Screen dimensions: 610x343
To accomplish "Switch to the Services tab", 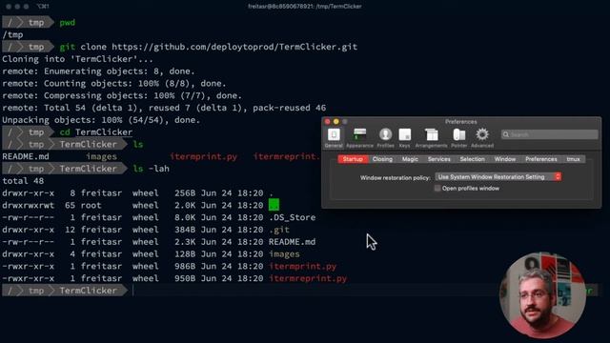I will tap(438, 159).
